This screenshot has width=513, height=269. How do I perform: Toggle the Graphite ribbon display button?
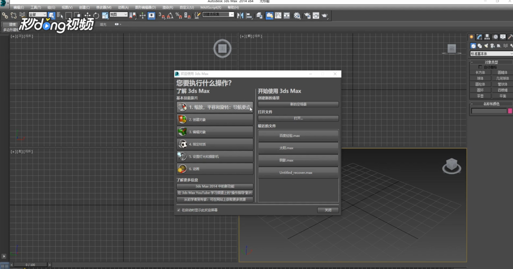pos(269,15)
